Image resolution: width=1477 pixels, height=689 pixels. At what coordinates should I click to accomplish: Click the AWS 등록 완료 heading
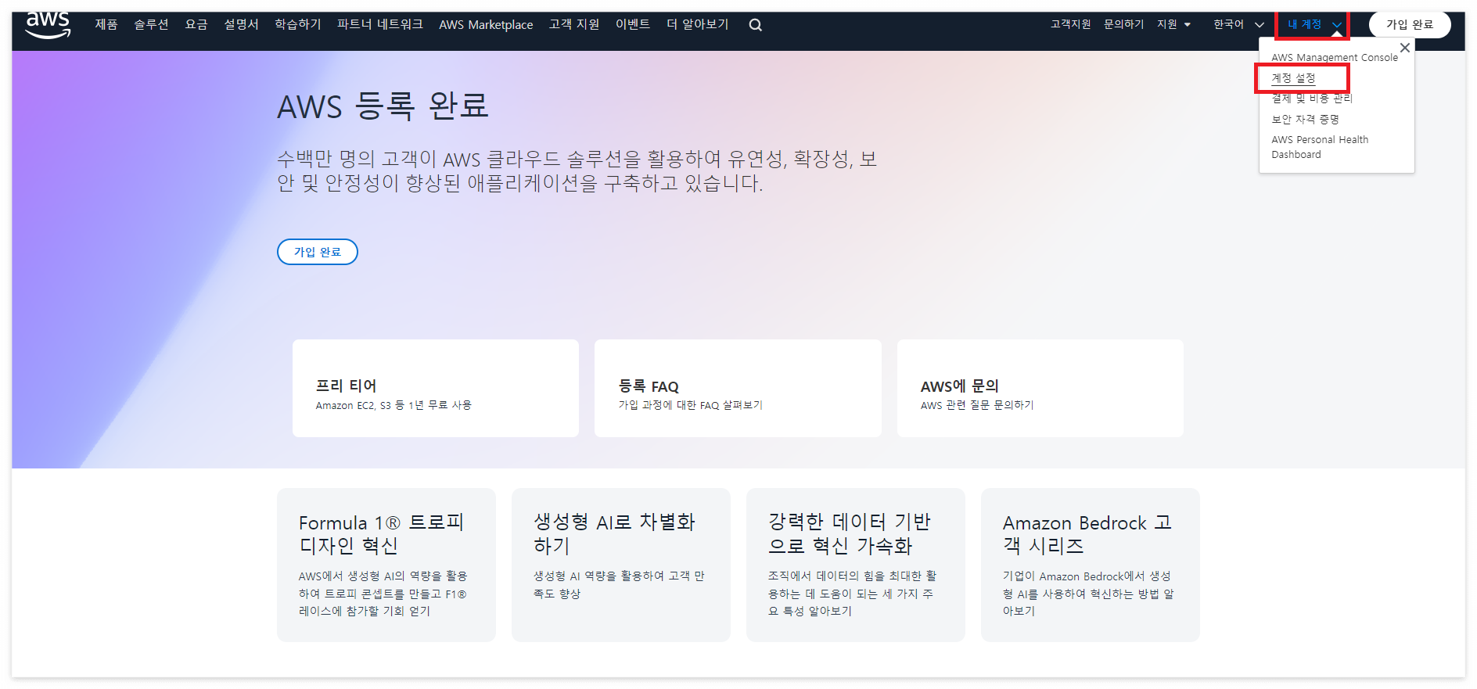coord(383,106)
